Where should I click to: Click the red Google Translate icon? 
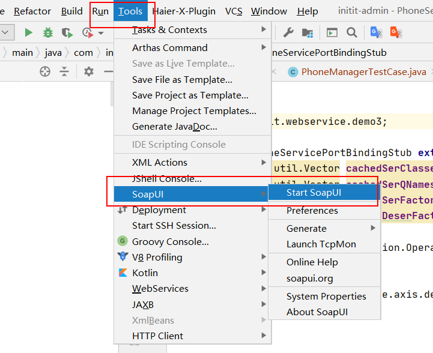tap(396, 32)
